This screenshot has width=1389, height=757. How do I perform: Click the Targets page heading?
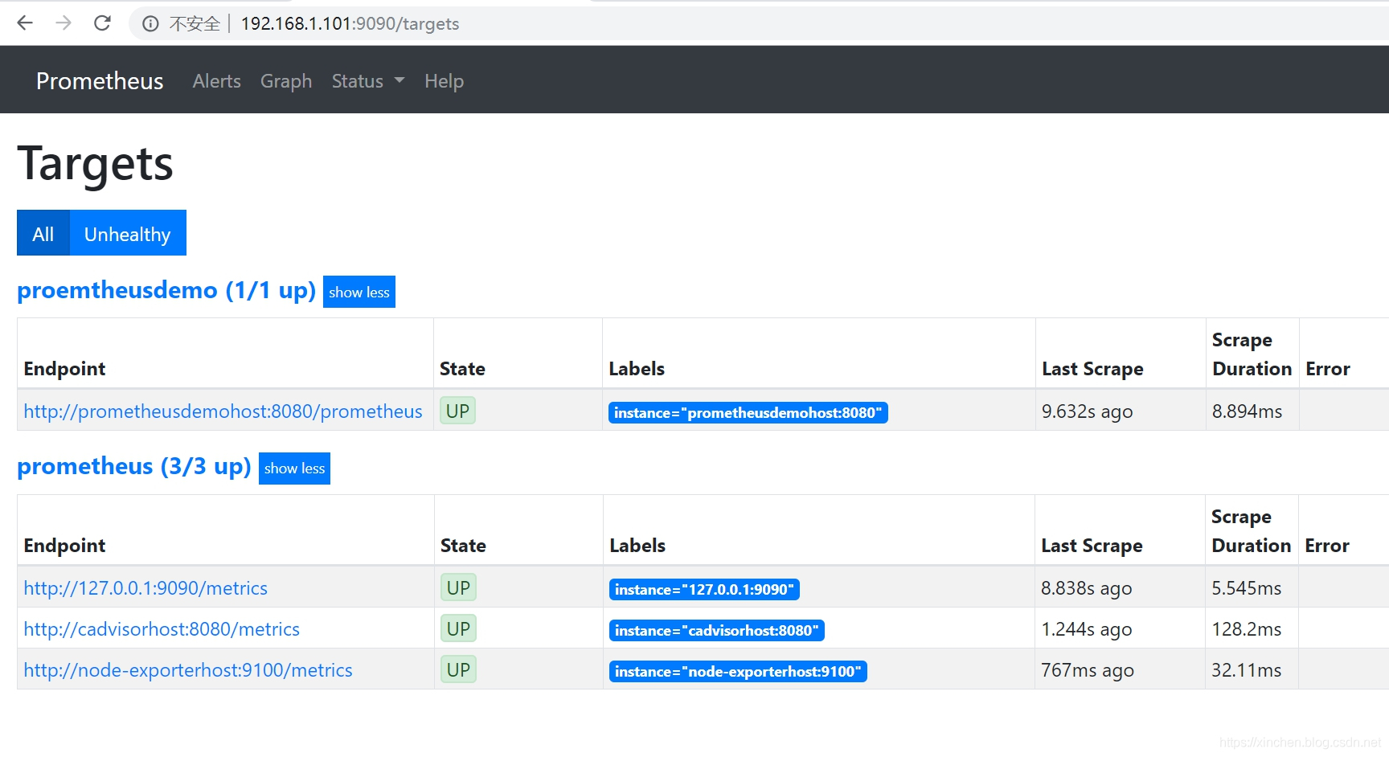point(96,164)
